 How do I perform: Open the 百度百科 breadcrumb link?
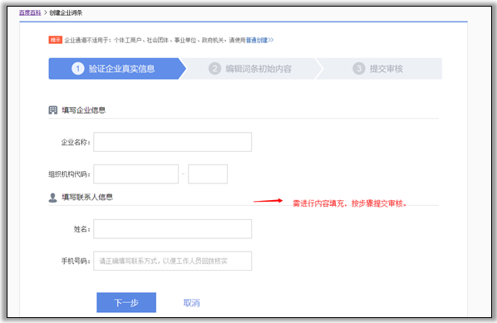coord(30,13)
